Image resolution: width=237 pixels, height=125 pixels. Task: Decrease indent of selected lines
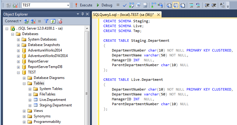pyautogui.click(x=207, y=5)
